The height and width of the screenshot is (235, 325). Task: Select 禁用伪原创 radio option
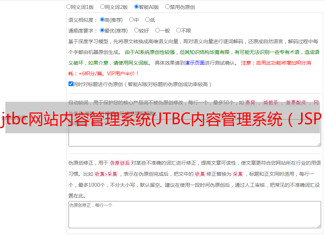click(x=167, y=7)
